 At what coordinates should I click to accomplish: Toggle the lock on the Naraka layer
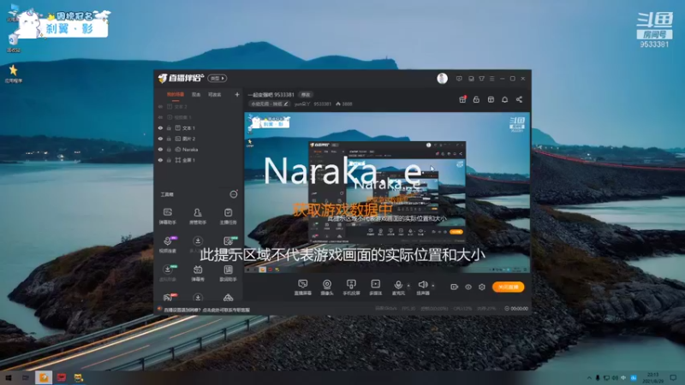169,149
